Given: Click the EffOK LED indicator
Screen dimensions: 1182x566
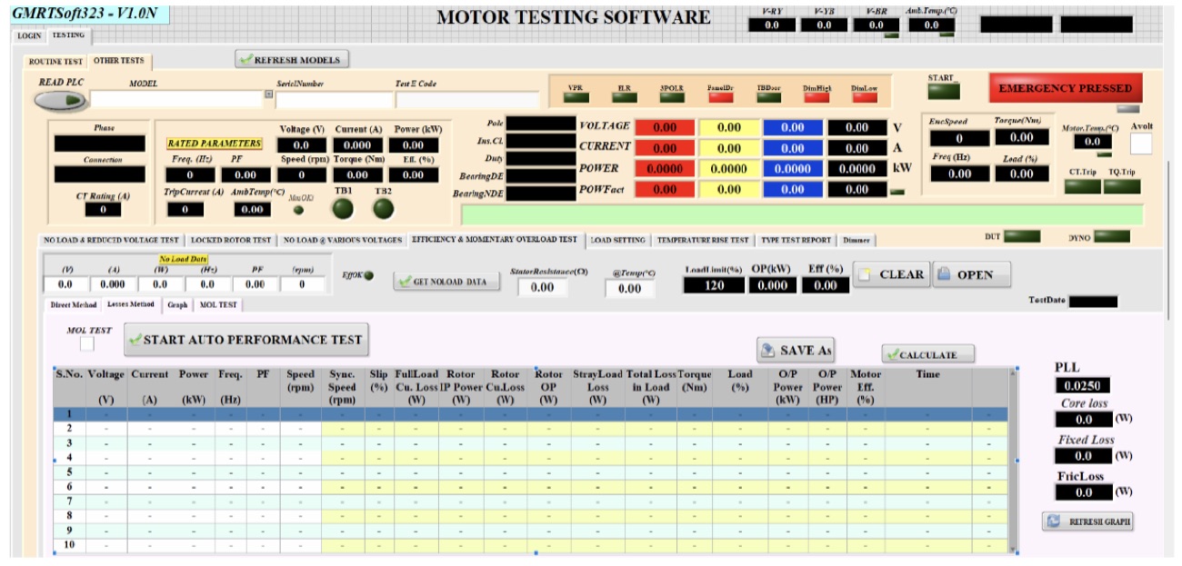Looking at the screenshot, I should tap(368, 276).
